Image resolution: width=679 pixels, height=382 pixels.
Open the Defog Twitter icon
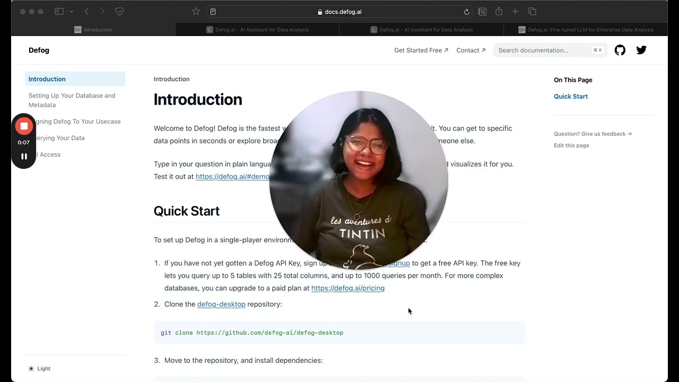coord(641,50)
